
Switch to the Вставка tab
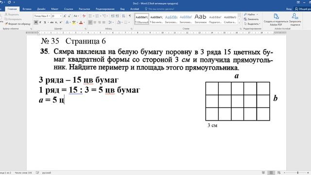[27, 9]
